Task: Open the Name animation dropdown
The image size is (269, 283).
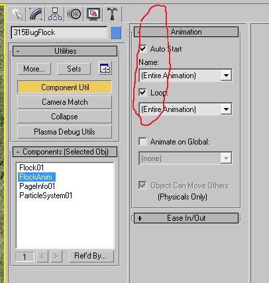Action: click(x=186, y=76)
